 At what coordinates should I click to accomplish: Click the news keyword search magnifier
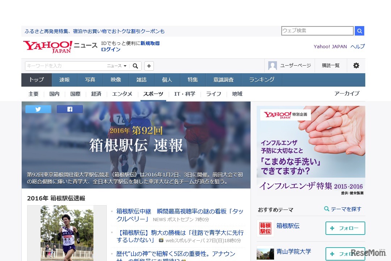[135, 66]
